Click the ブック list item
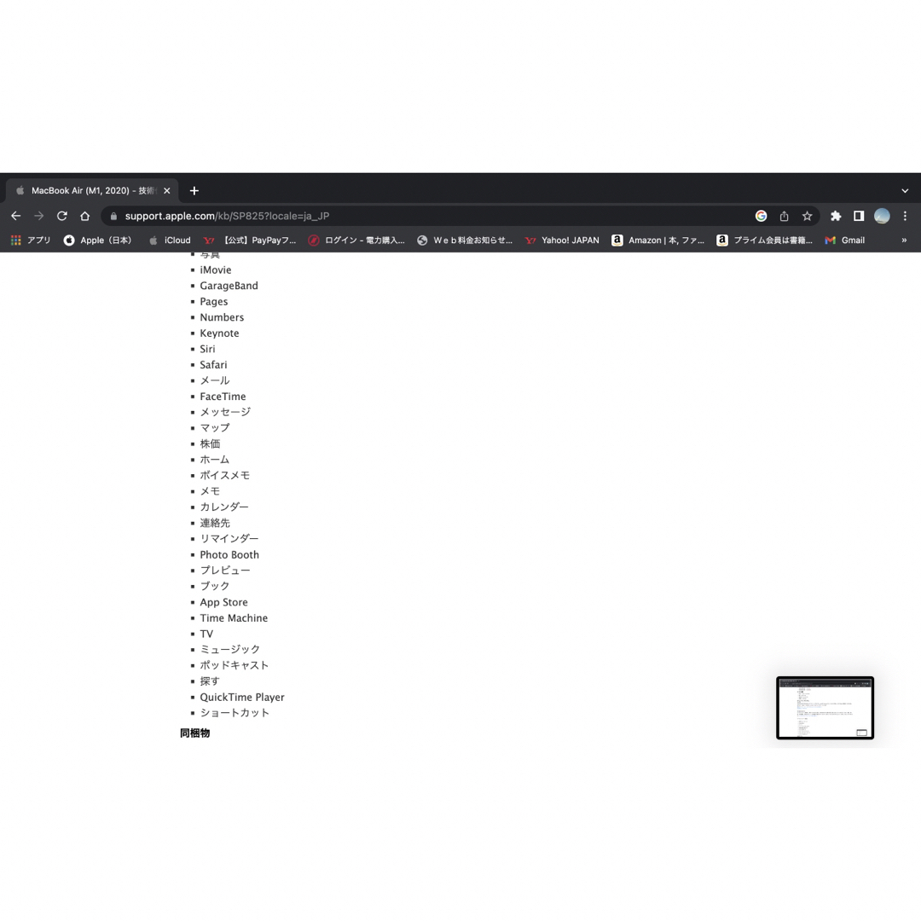This screenshot has width=921, height=921. [214, 586]
